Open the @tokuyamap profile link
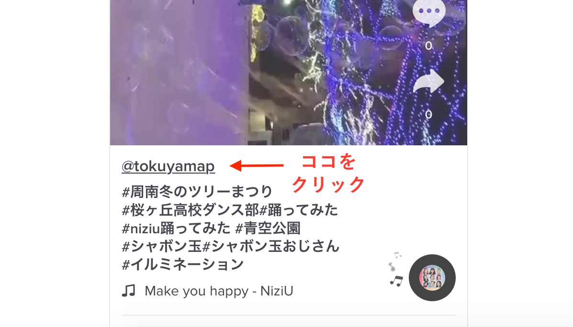This screenshot has width=573, height=327. click(x=168, y=166)
